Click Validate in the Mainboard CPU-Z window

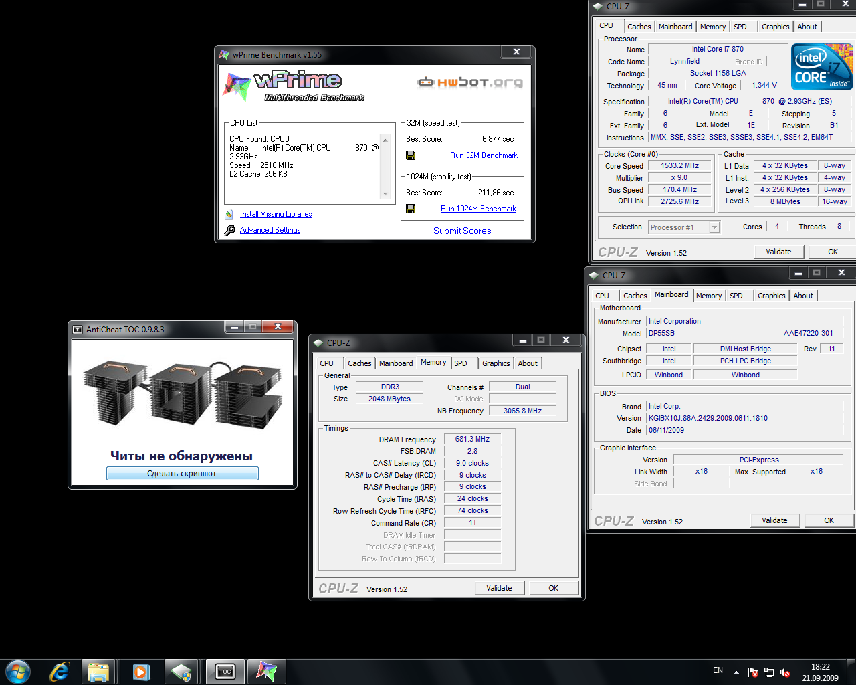774,520
